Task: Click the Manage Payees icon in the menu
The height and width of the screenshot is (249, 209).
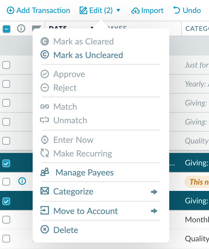Action: tap(45, 172)
